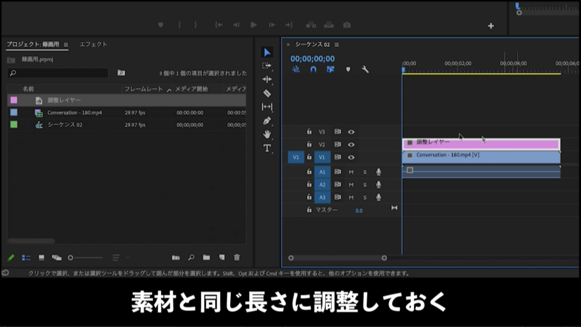Go to In point in monitor

(218, 25)
